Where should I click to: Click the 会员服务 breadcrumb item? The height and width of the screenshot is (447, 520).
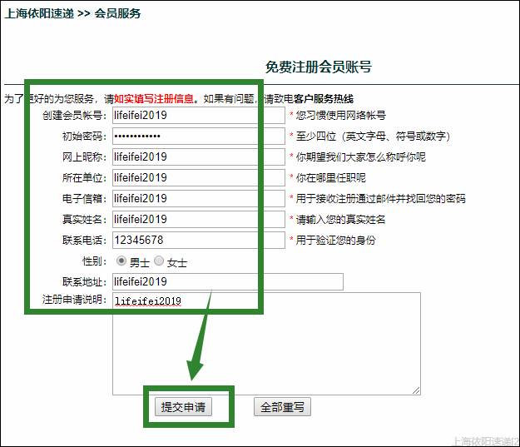(117, 13)
